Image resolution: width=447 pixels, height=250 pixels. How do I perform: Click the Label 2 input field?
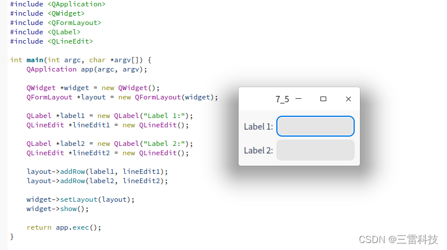click(x=315, y=150)
